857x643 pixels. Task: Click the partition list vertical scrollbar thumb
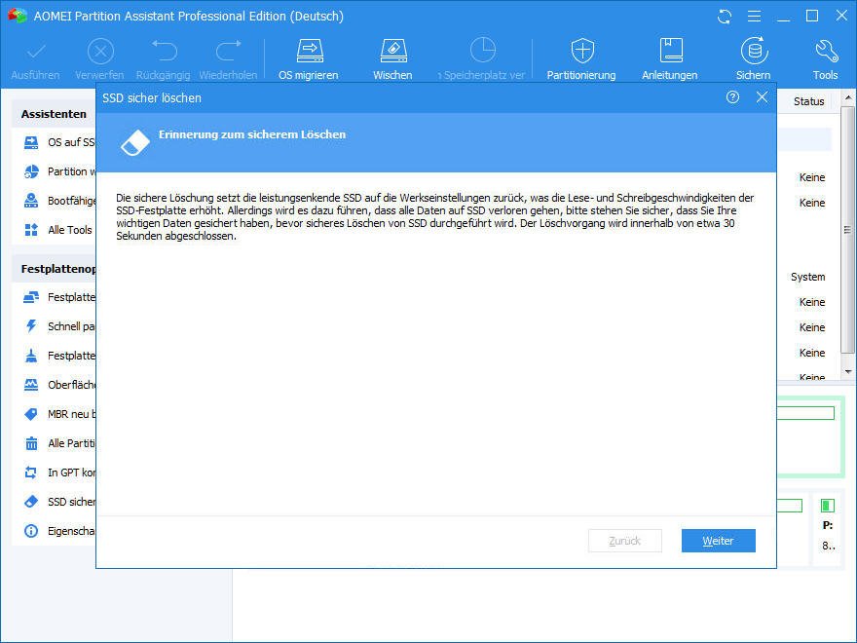[x=847, y=230]
